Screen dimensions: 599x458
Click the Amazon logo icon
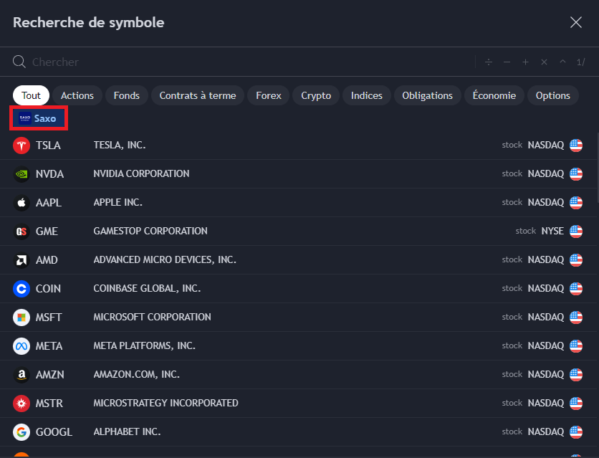click(21, 374)
